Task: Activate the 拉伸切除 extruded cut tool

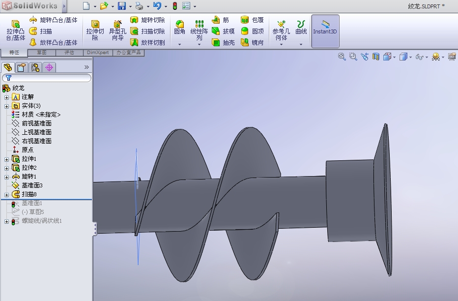Action: pos(95,30)
